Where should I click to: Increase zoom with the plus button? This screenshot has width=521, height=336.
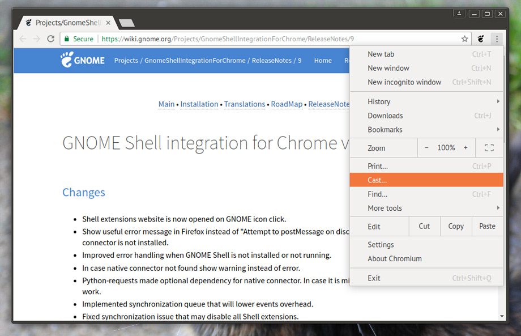point(466,148)
